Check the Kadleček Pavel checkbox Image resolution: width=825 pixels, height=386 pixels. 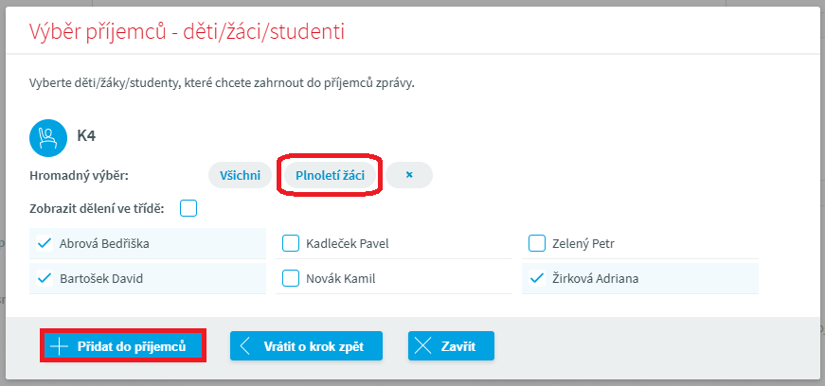291,243
